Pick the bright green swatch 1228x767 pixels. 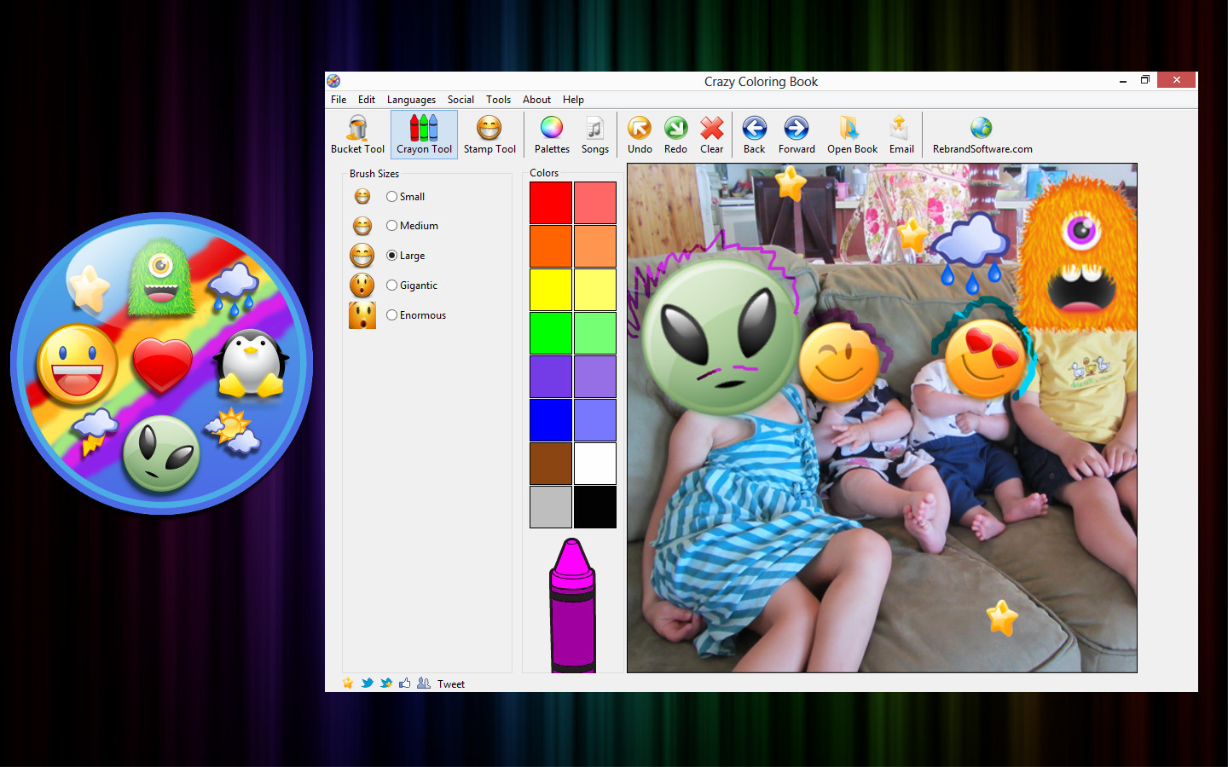[551, 333]
